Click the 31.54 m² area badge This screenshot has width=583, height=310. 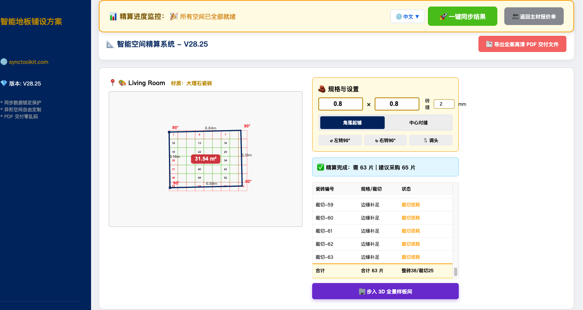pos(205,159)
